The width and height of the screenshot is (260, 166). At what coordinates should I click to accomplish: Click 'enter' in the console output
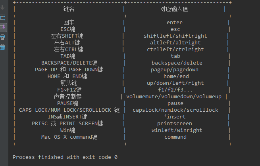click(x=174, y=23)
